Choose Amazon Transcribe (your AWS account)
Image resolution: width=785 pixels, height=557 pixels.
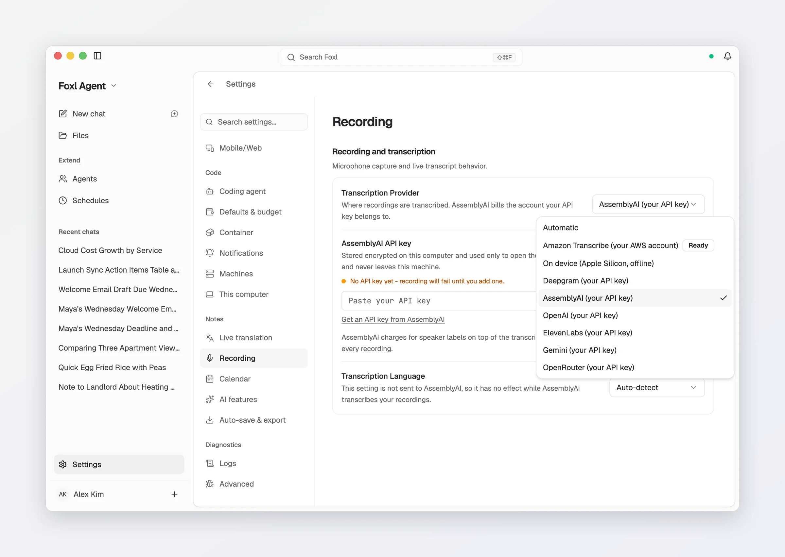tap(635, 245)
